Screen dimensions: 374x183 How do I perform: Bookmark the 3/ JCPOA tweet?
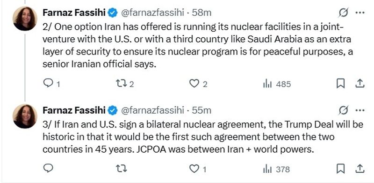(340, 169)
